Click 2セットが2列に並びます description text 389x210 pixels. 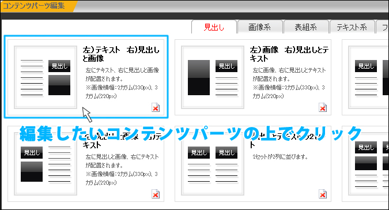(280, 156)
